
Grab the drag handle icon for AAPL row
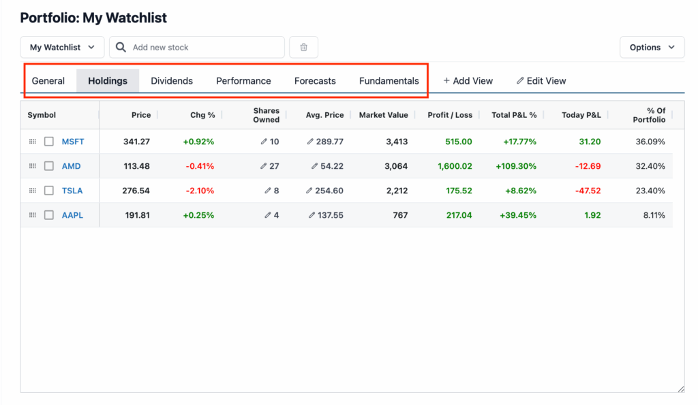(32, 215)
